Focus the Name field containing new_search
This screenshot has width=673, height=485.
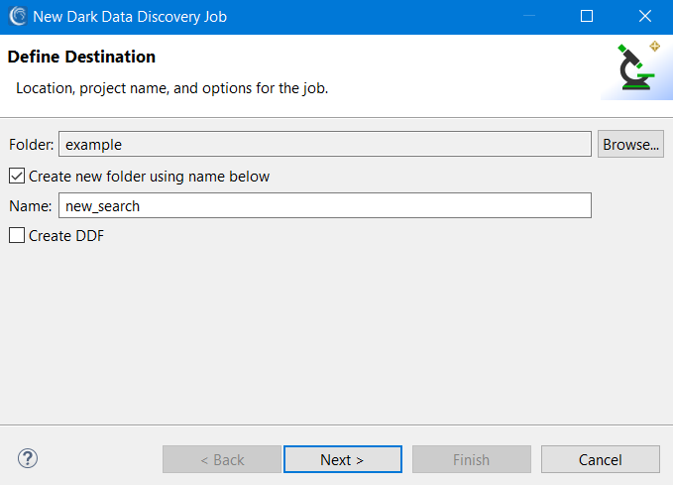pyautogui.click(x=325, y=205)
